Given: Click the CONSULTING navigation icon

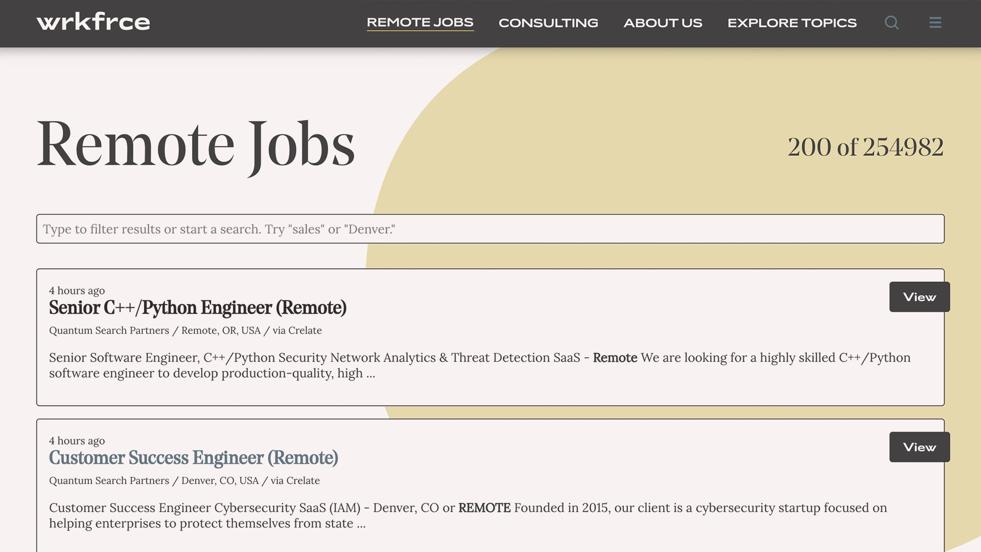Looking at the screenshot, I should click(548, 21).
